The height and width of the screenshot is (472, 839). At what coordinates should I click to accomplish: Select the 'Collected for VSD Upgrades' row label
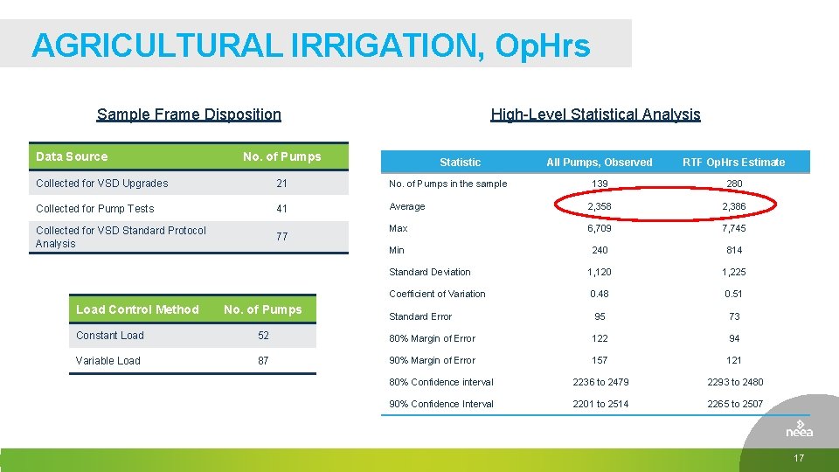coord(101,183)
